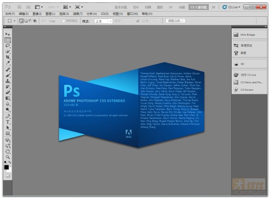Select the Gradient tool

click(x=7, y=98)
